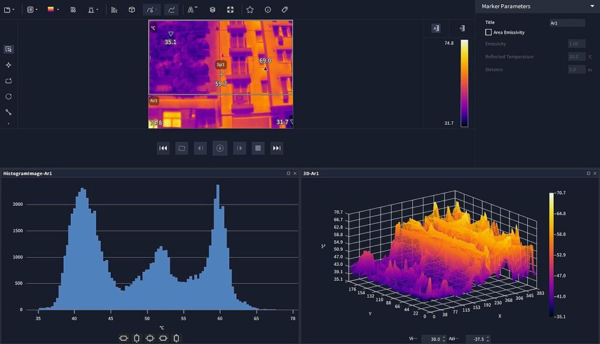Collapse the Marker Parameters panel arrow

pyautogui.click(x=592, y=6)
